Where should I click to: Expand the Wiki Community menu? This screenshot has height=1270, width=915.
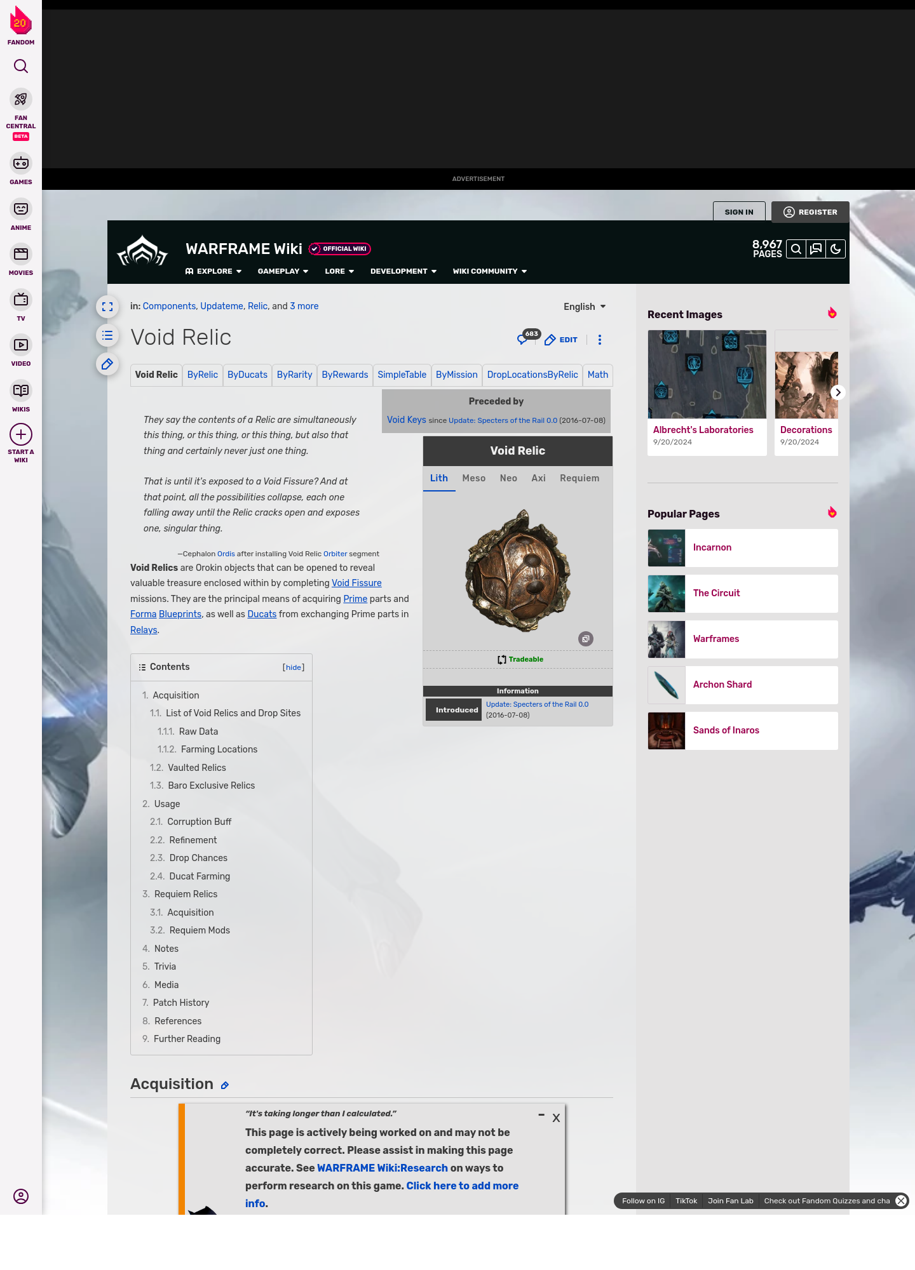tap(490, 271)
